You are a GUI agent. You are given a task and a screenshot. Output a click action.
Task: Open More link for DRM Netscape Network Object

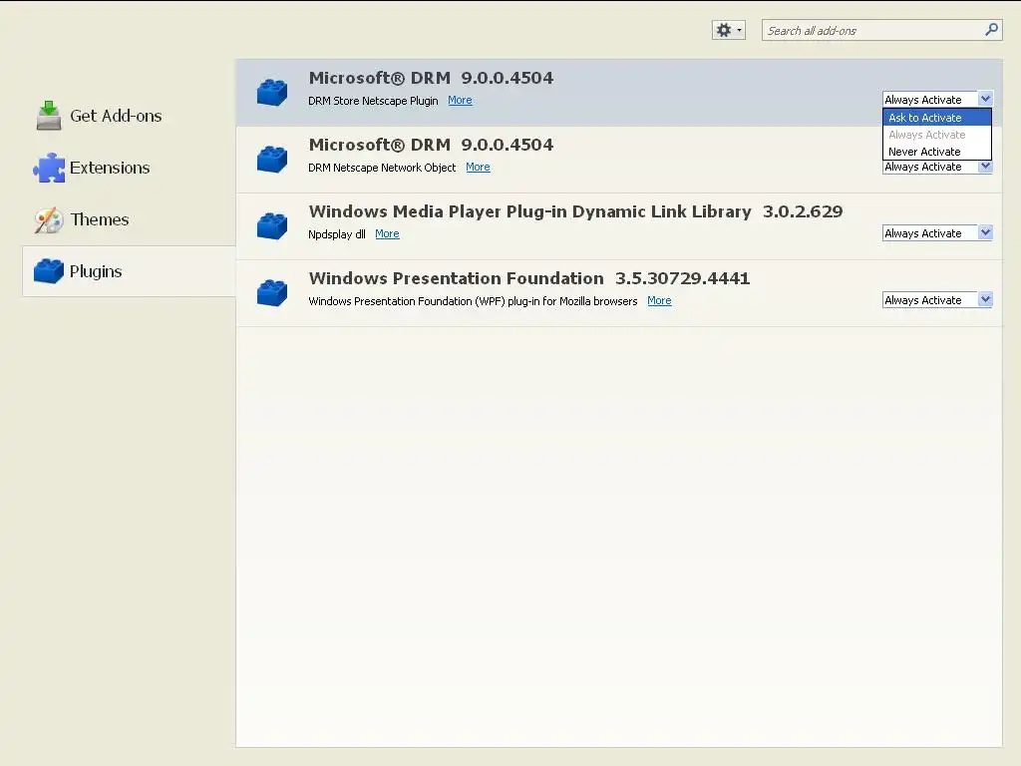click(x=478, y=168)
